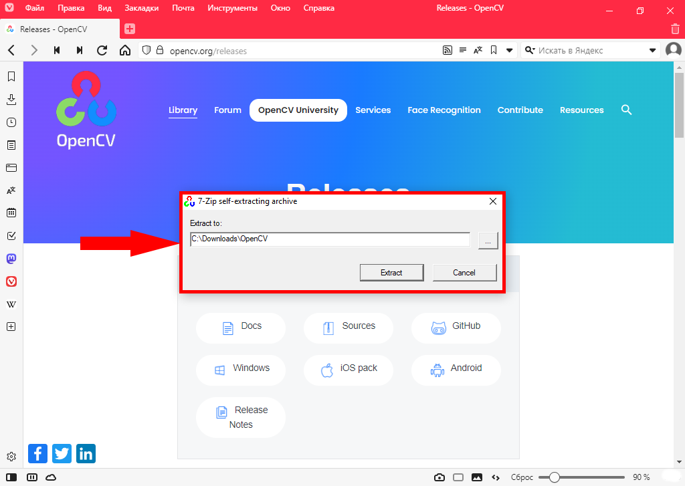Reload the opencv.org page
The width and height of the screenshot is (685, 486).
(x=101, y=50)
